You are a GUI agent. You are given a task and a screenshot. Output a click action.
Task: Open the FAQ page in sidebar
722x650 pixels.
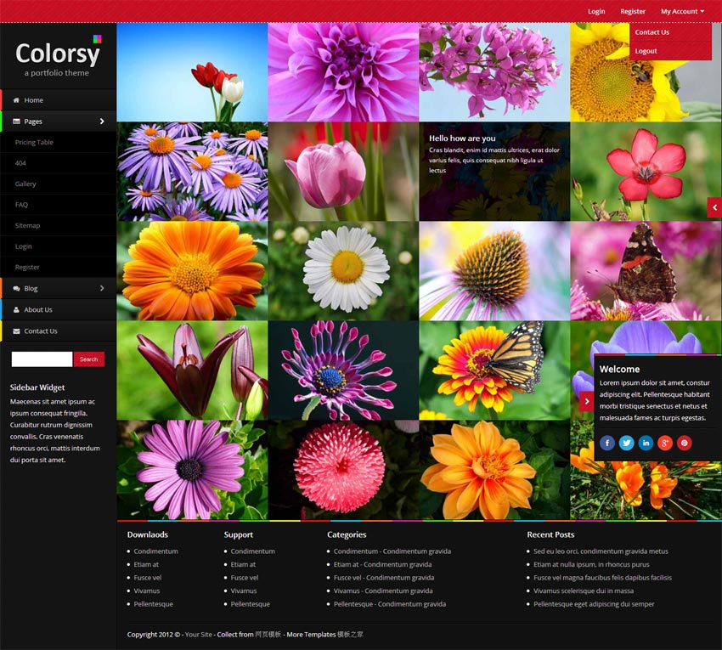click(x=21, y=205)
